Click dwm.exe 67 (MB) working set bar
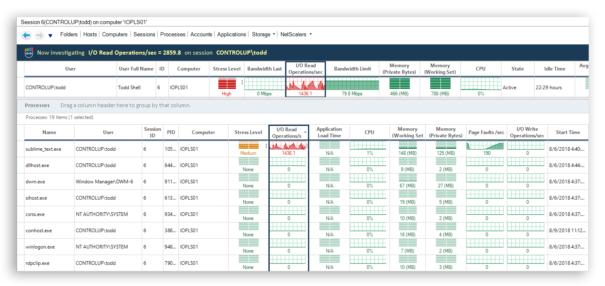This screenshot has width=605, height=286. click(407, 178)
